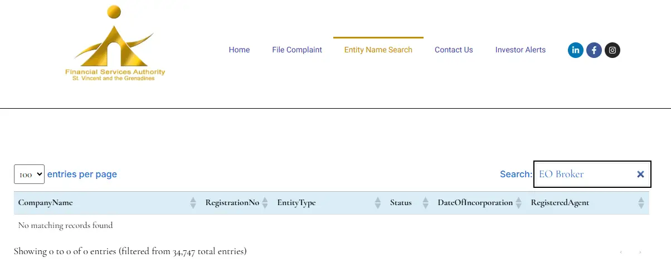Open the LinkedIn social icon

(x=576, y=50)
